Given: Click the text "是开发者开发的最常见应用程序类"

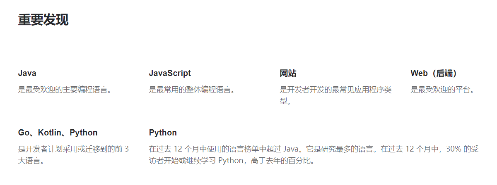Looking at the screenshot, I should pos(336,90).
